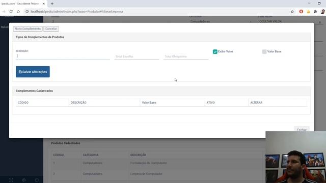326x183 pixels.
Task: Click the fullscreen icon in sidebar footer
Action: [x=11, y=180]
